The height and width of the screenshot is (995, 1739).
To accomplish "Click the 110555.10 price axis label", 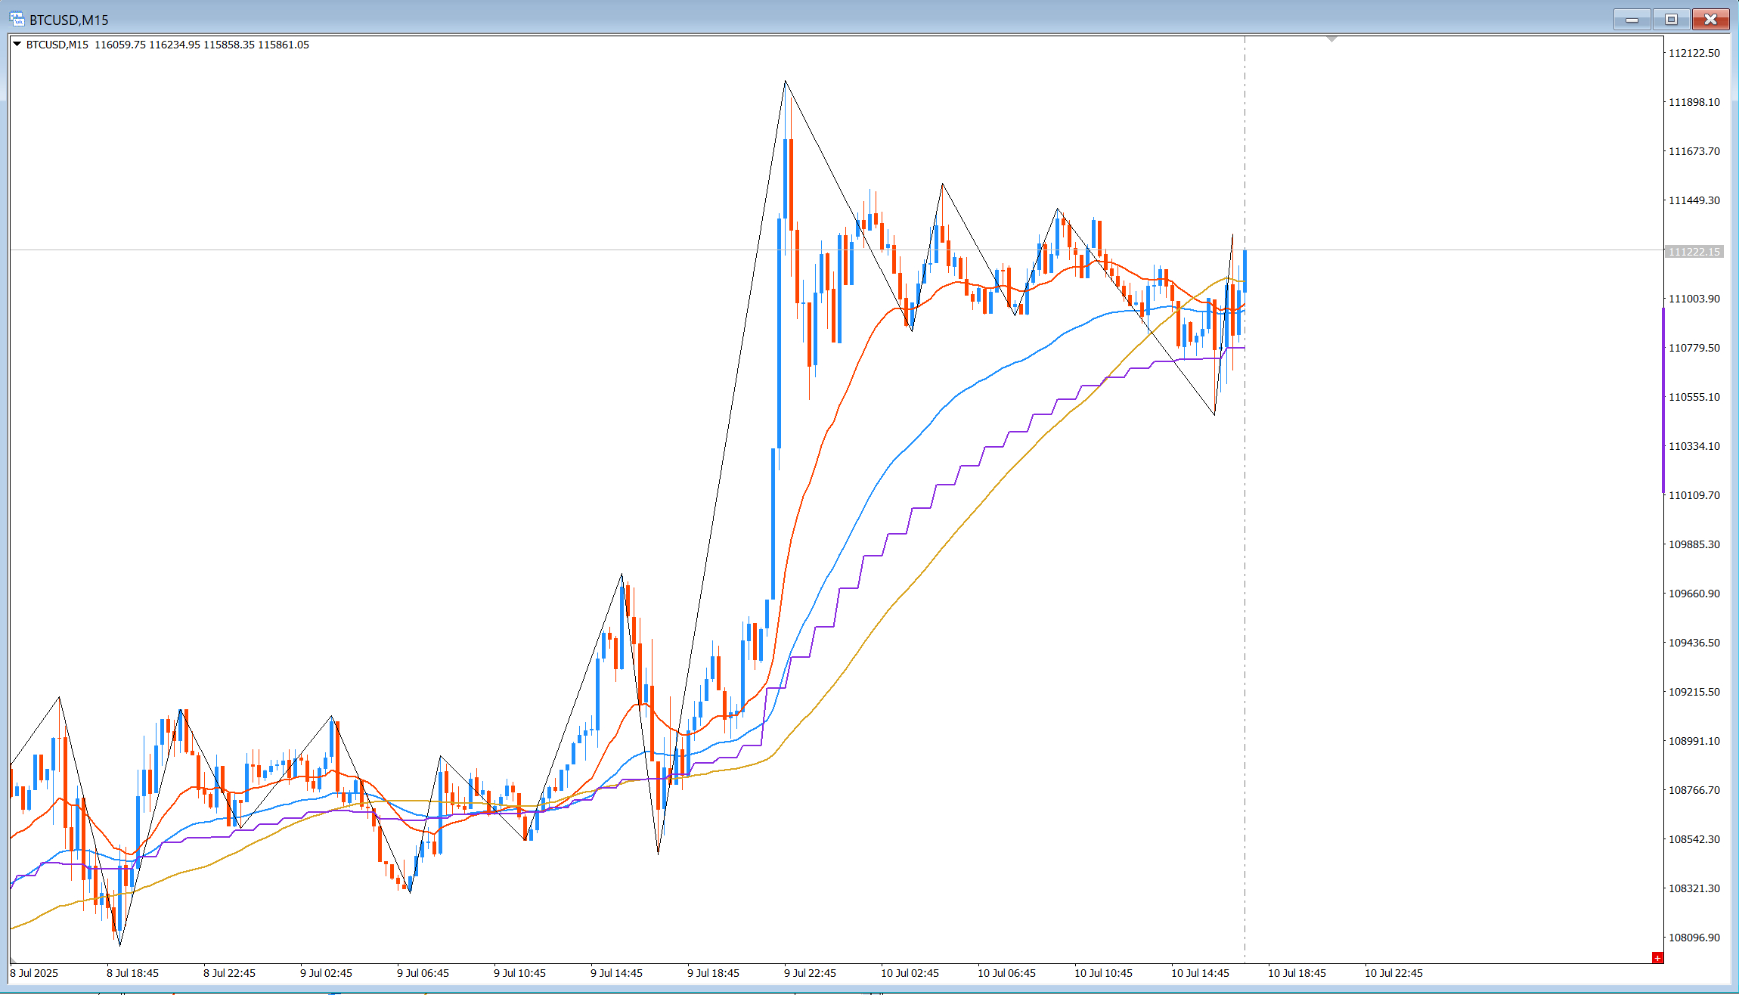I will [1694, 397].
